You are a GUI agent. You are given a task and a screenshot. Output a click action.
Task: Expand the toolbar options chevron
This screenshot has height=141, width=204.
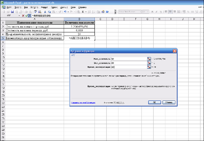point(115,12)
